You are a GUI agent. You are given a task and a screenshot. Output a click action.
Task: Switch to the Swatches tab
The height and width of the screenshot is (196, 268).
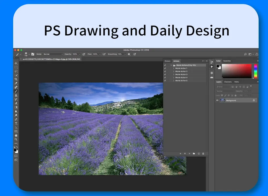pos(227,61)
